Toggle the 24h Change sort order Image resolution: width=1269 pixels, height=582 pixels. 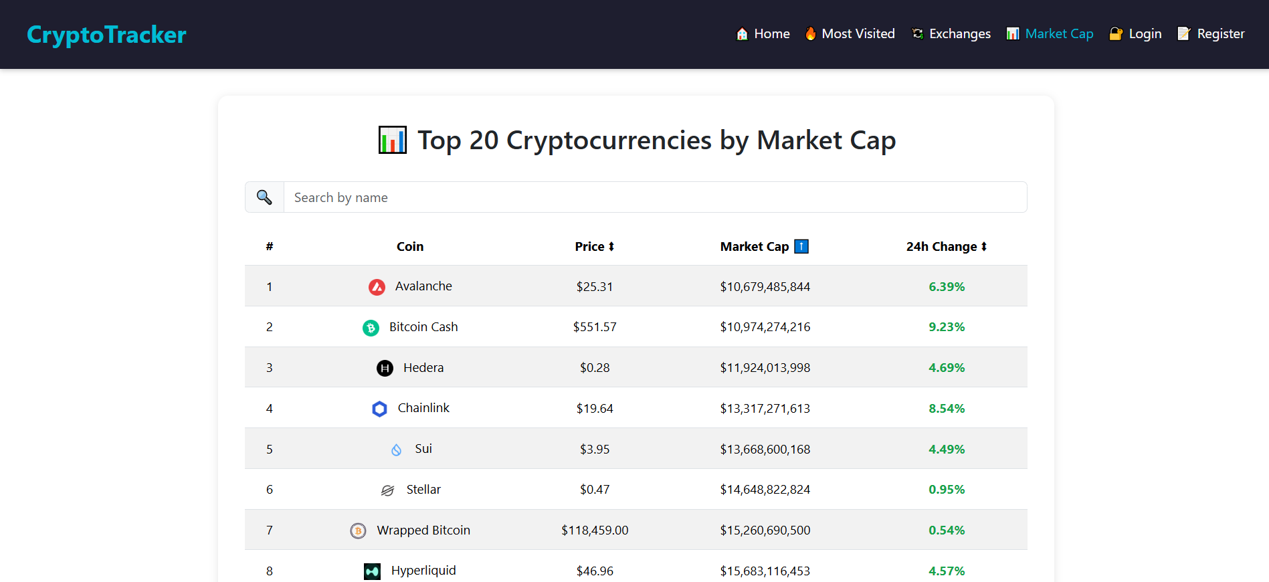coord(946,246)
